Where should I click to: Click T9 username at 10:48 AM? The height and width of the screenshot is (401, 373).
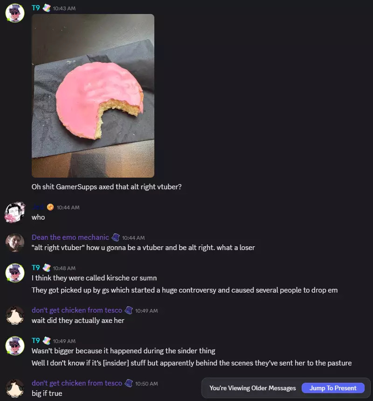(x=36, y=268)
